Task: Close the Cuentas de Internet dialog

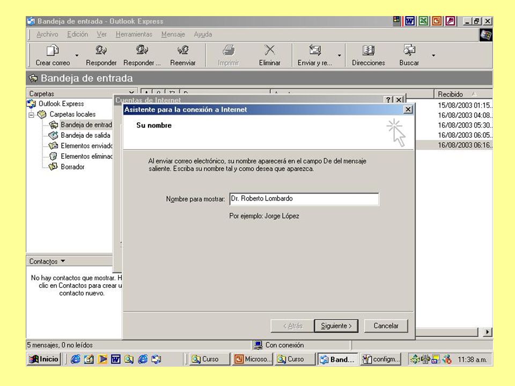Action: 399,100
